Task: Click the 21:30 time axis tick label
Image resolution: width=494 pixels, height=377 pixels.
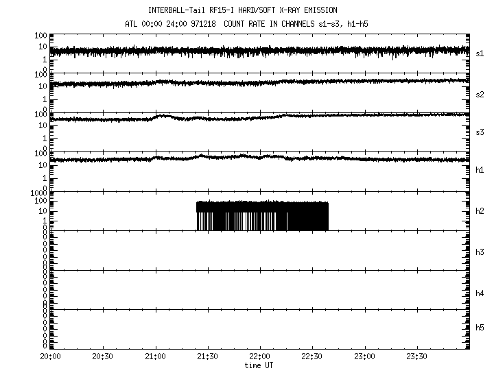Action: tap(207, 356)
